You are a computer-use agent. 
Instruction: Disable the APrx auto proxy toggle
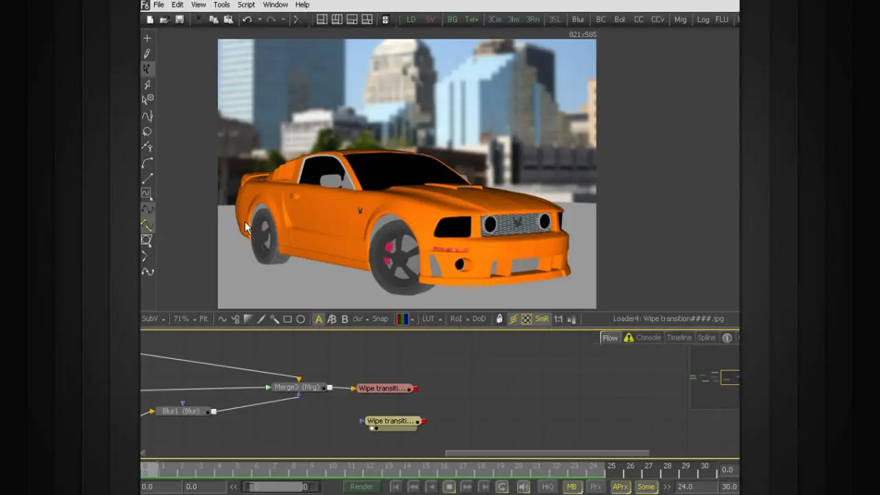point(620,487)
